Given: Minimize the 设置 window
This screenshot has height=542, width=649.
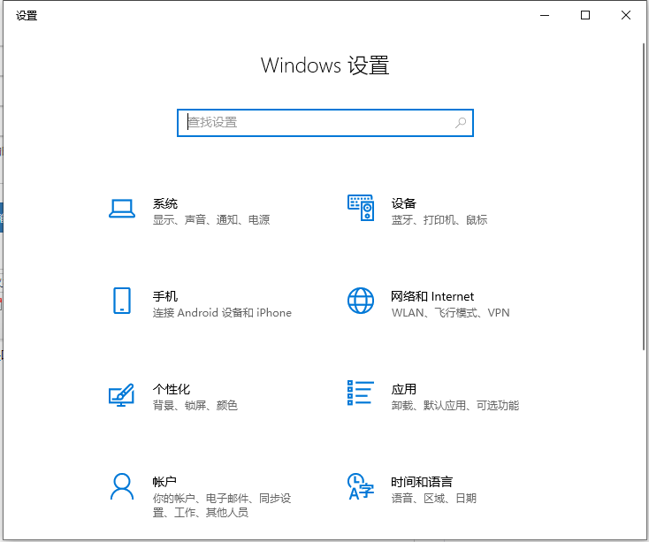Looking at the screenshot, I should click(545, 15).
